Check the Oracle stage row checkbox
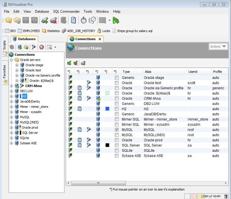Screen dimensions: 231x199 117,78
